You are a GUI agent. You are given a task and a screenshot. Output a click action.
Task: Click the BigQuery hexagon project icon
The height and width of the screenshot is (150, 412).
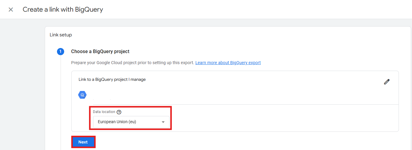(x=82, y=95)
